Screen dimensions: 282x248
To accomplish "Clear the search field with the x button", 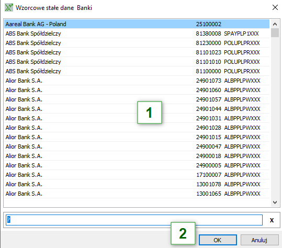I will (272, 220).
